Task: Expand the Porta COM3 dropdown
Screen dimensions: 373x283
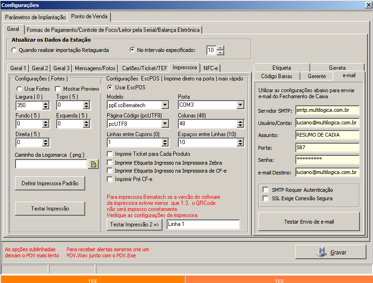Action: point(240,105)
